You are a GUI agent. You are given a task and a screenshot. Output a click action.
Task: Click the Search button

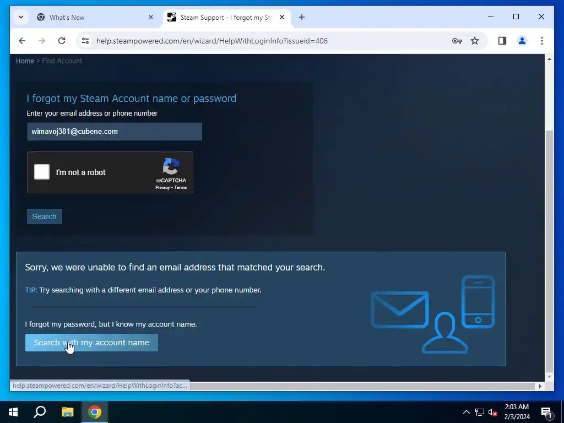[44, 216]
